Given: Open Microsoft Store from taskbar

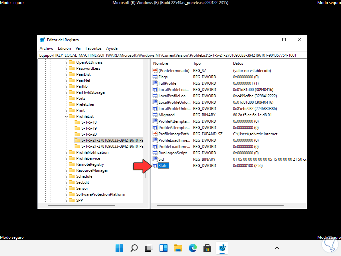Looking at the screenshot, I should (207, 248).
